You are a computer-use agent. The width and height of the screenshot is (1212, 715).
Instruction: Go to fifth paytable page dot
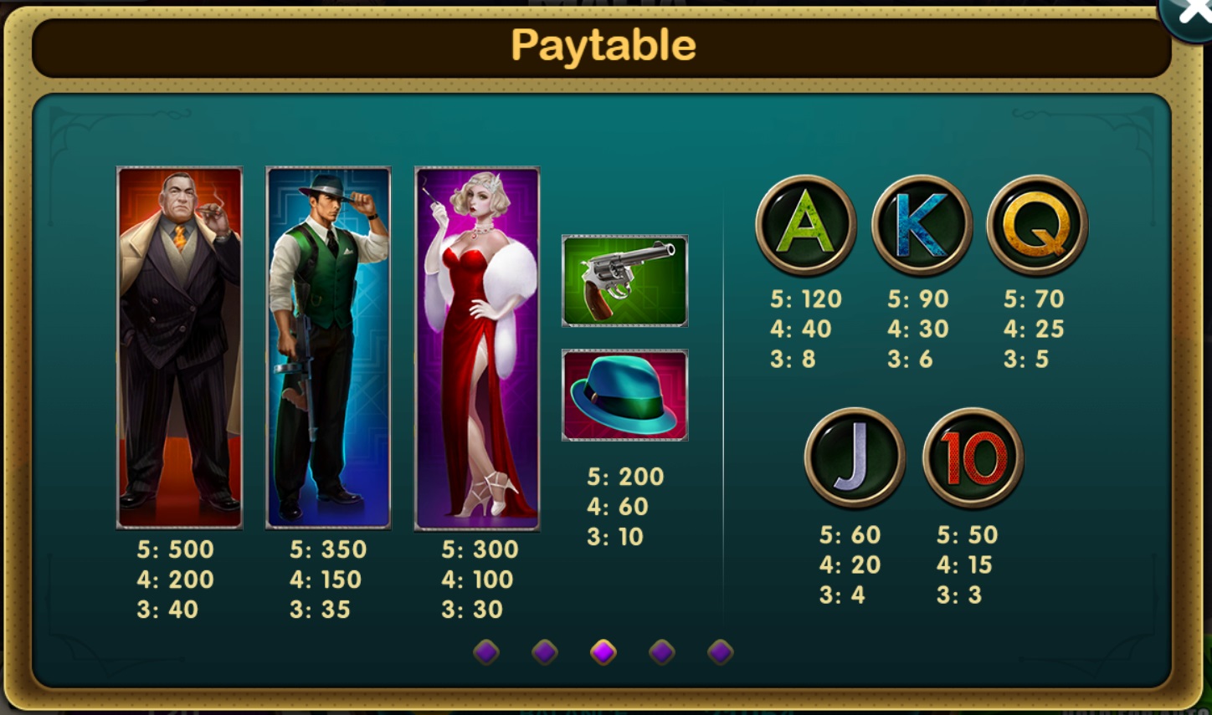721,651
